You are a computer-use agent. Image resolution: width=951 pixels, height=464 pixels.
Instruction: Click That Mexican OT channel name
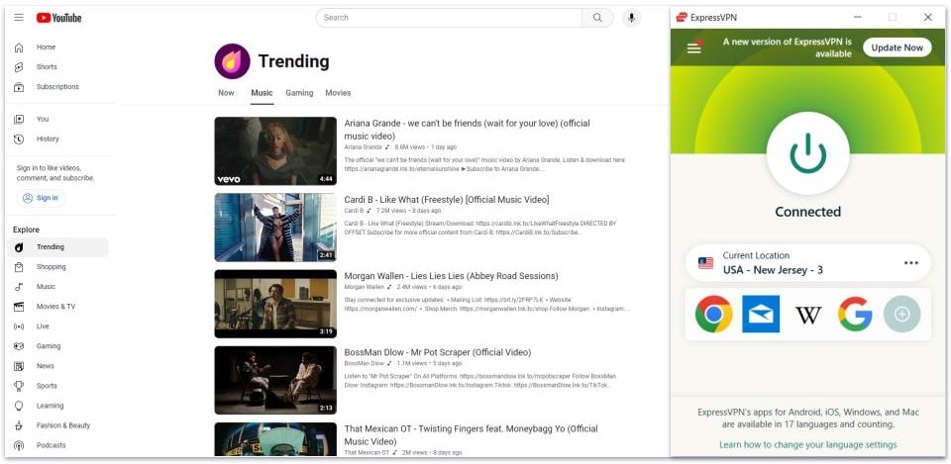[x=367, y=452]
